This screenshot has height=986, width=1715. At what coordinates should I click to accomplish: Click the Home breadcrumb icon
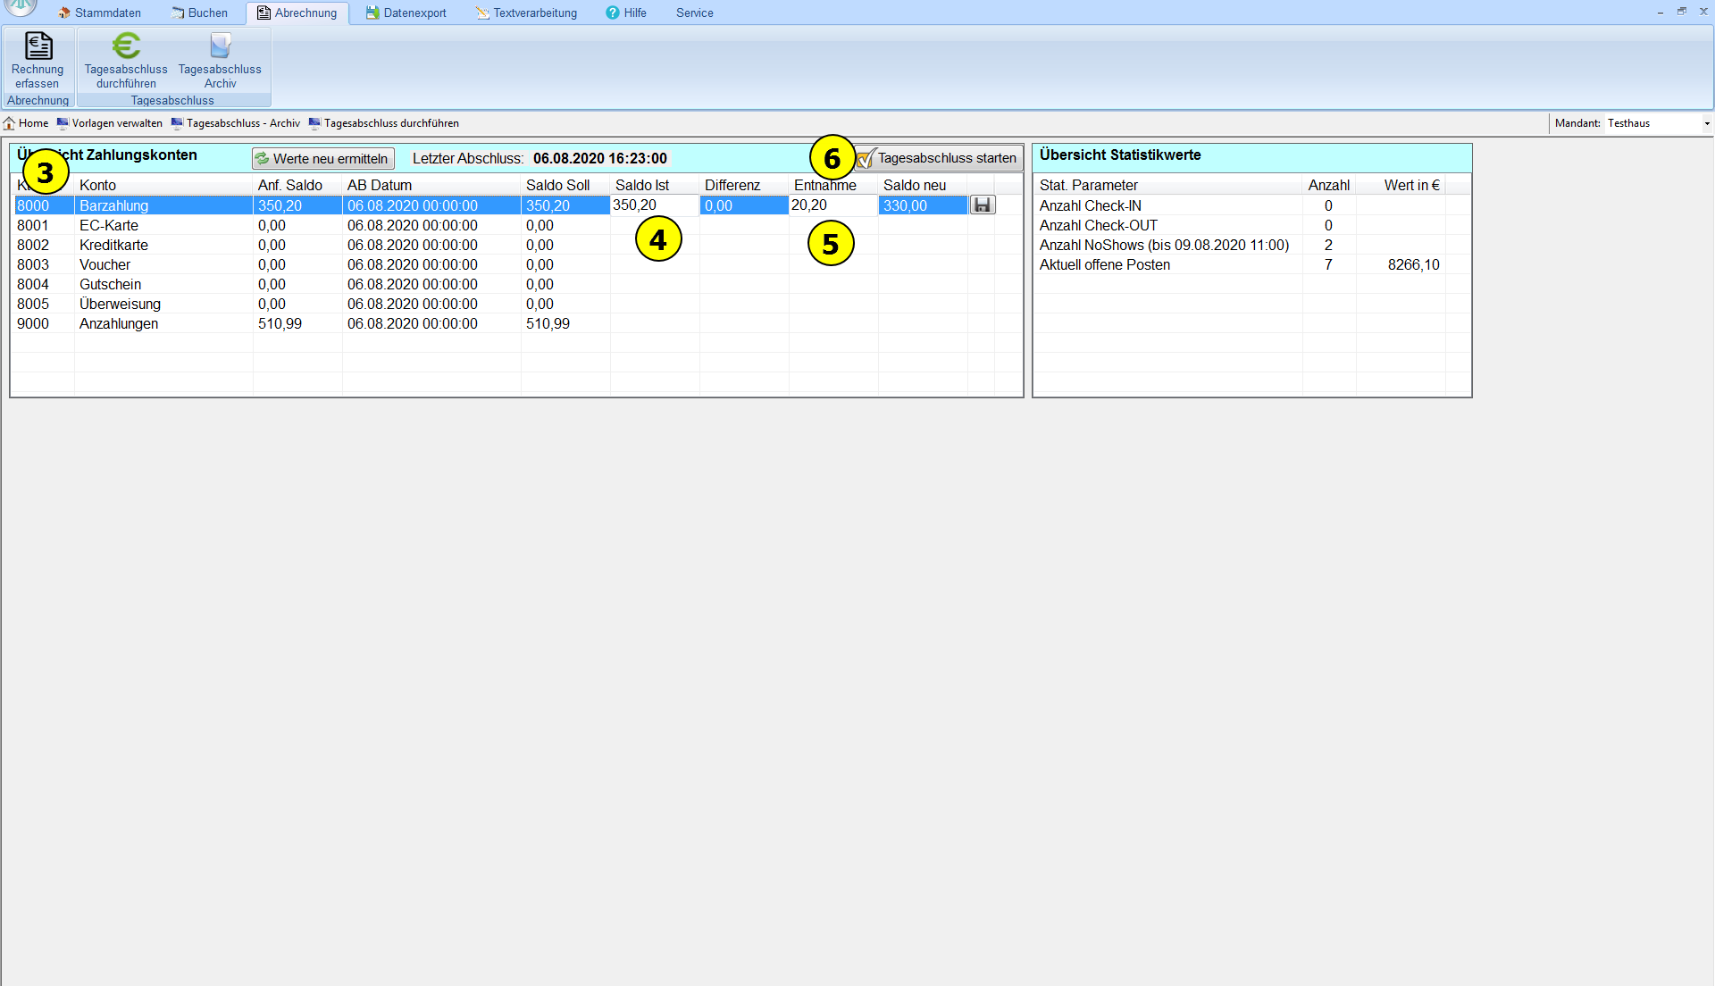coord(10,123)
